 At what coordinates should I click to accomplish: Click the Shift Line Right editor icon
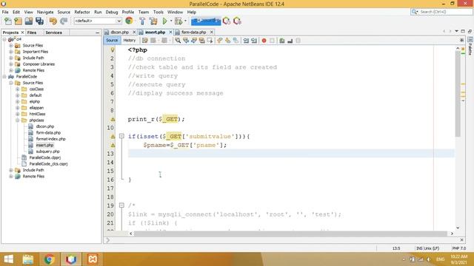[x=254, y=41]
